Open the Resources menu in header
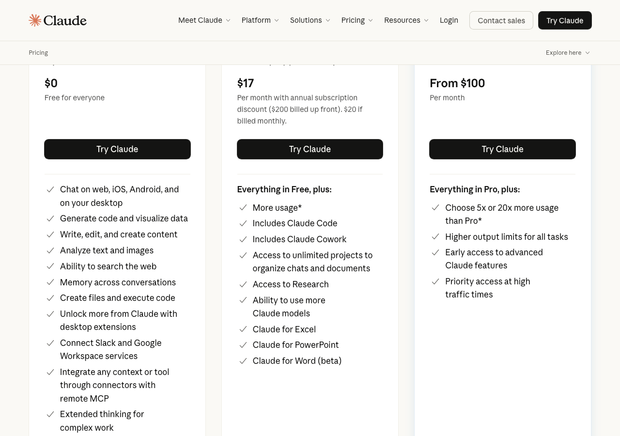The width and height of the screenshot is (620, 436). click(x=406, y=20)
